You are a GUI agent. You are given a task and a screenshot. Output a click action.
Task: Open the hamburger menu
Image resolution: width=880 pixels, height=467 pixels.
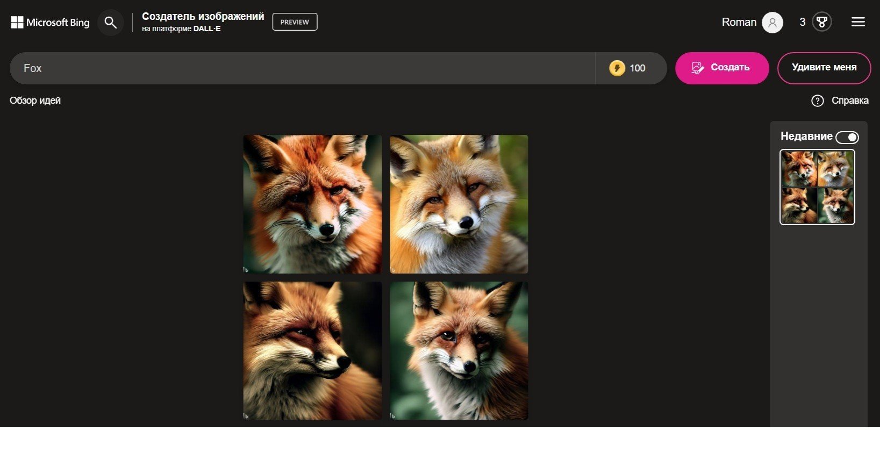(x=858, y=22)
